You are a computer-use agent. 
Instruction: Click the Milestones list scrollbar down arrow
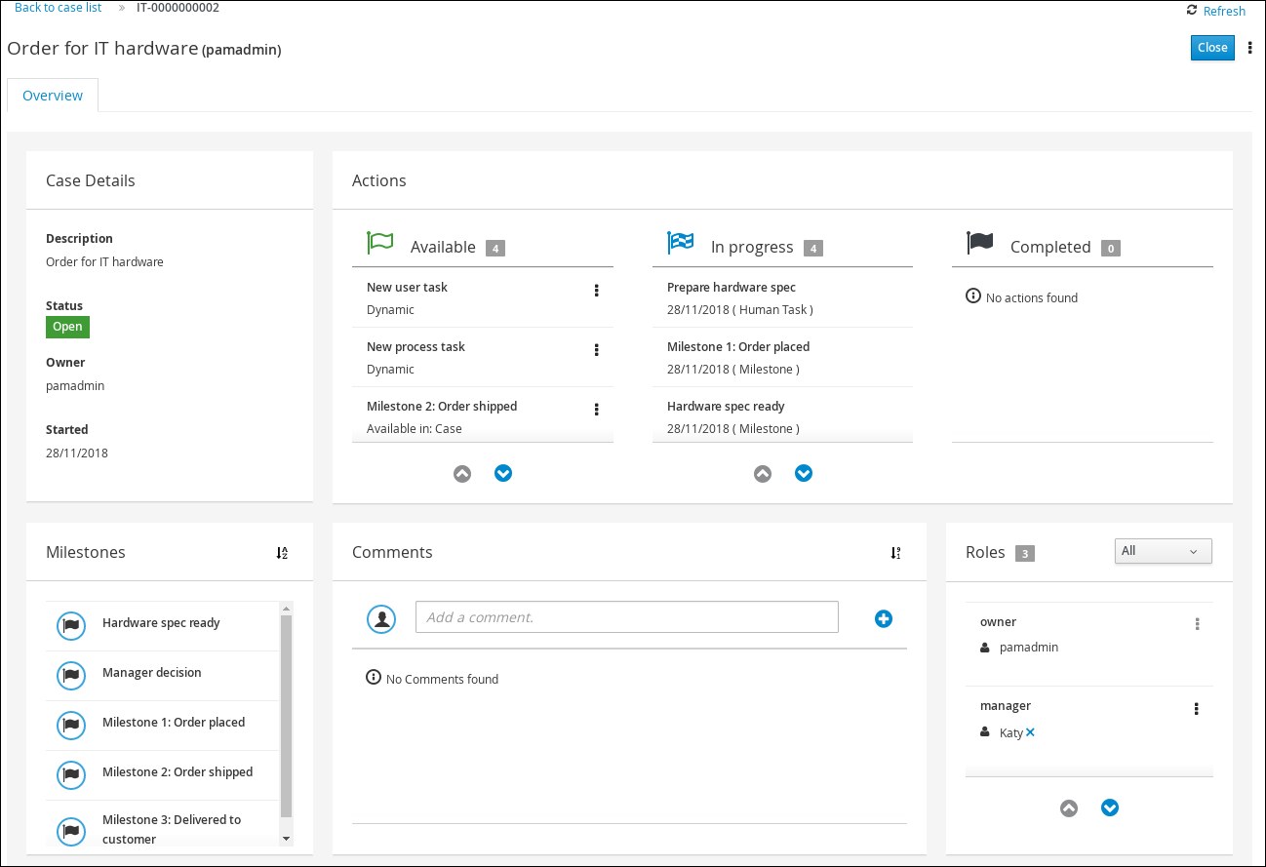(286, 838)
